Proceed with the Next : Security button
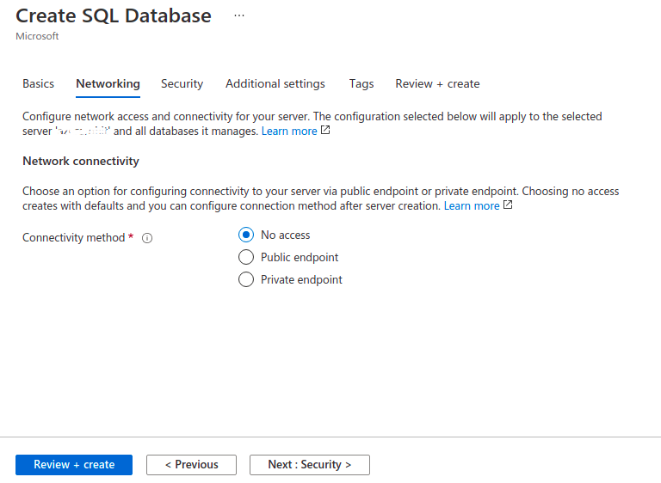The width and height of the screenshot is (661, 483). click(x=310, y=464)
